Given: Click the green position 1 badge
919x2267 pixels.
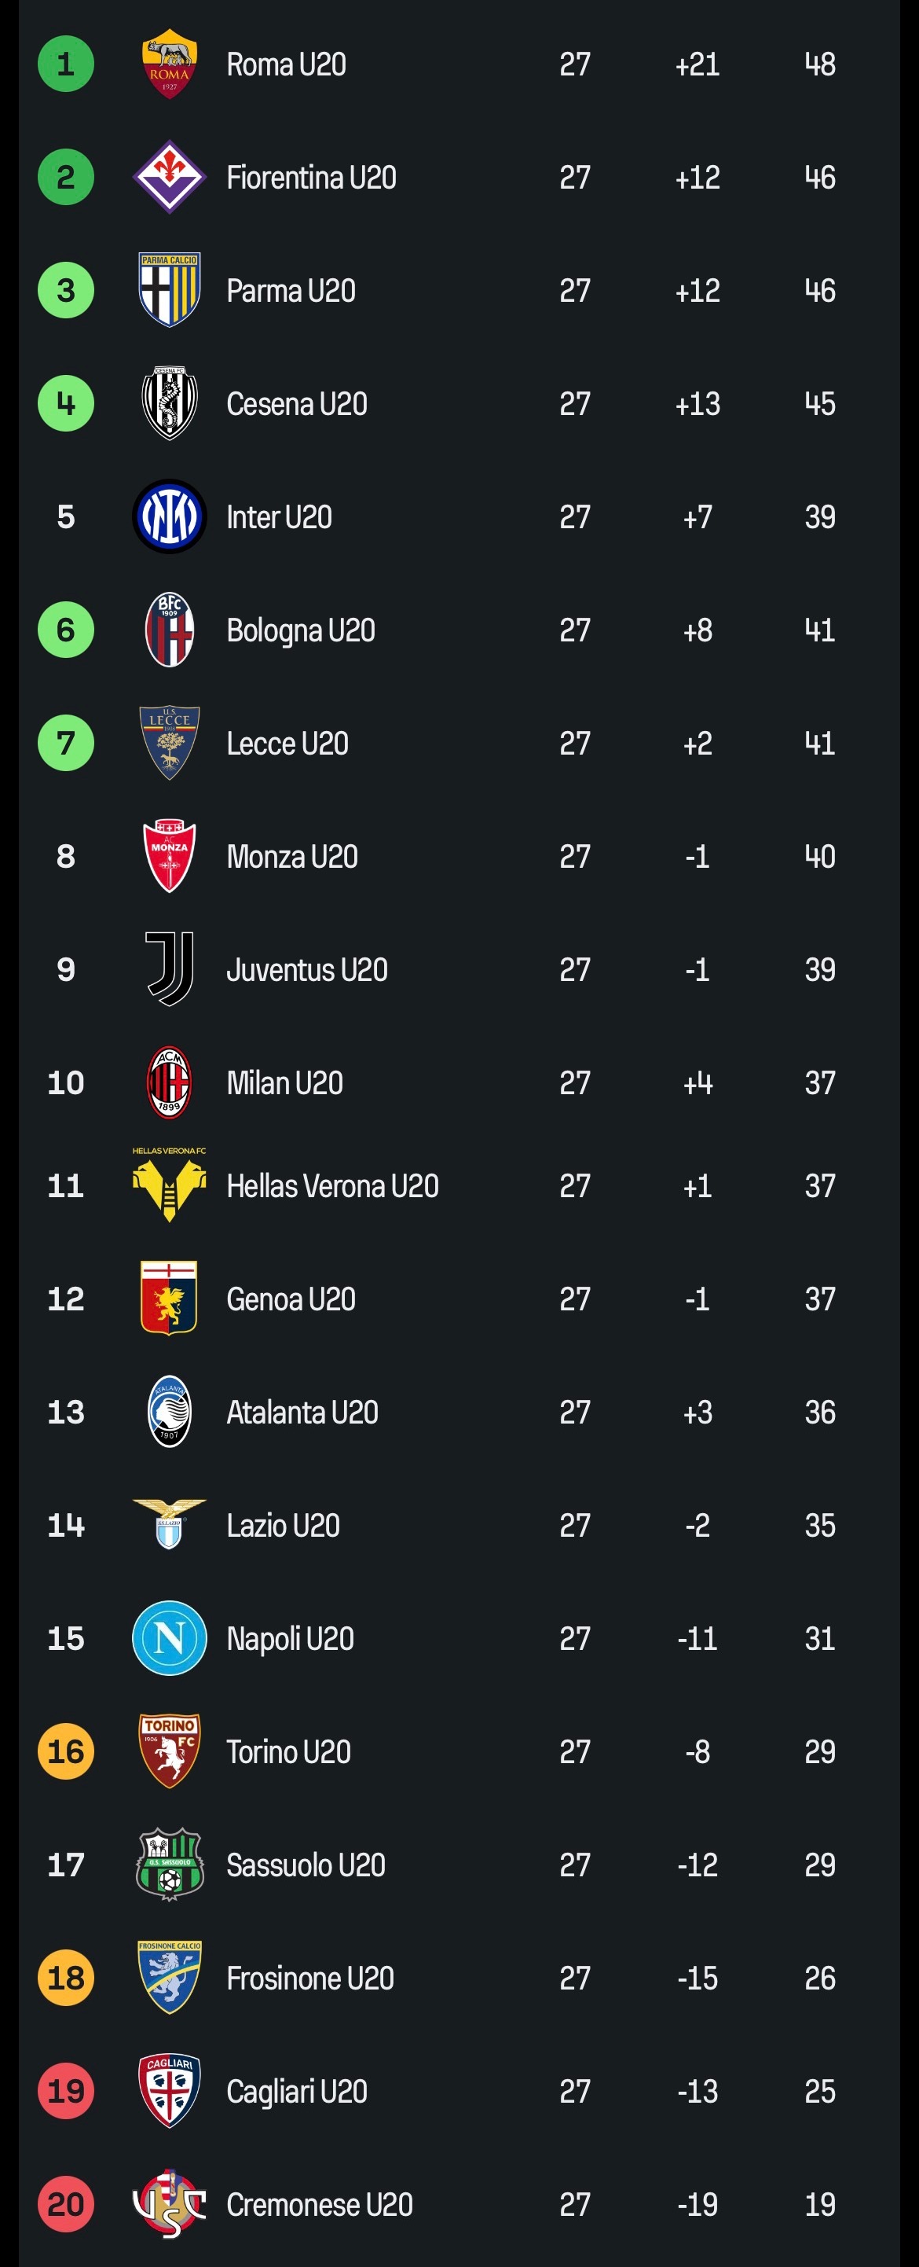Looking at the screenshot, I should (66, 64).
